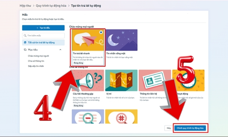Click 'Chỉnh quy trình tự động hóa' button

coord(190,128)
